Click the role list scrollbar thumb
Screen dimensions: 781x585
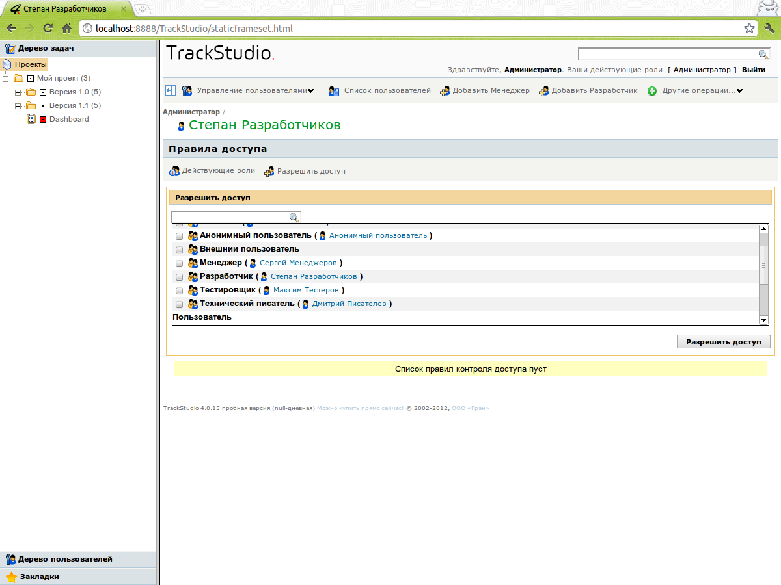click(764, 265)
